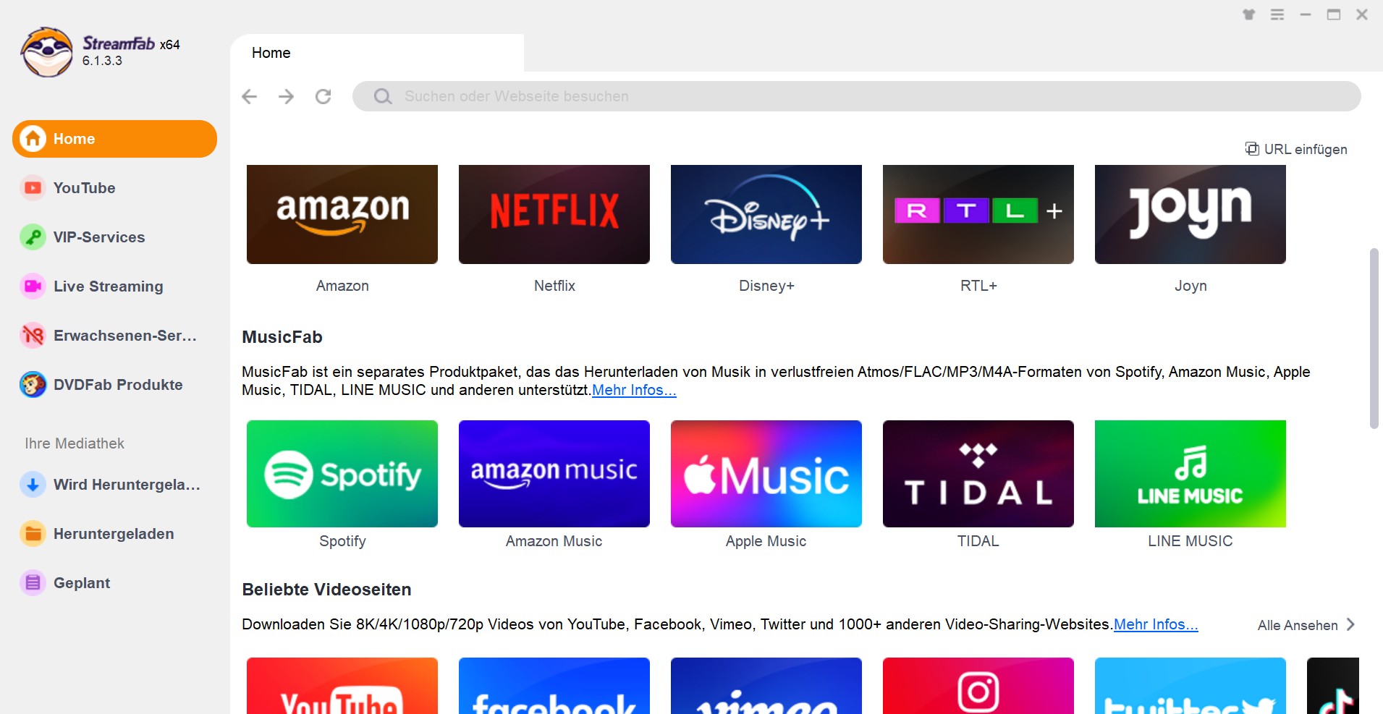Open the skin/theme shirt icon
Image resolution: width=1383 pixels, height=714 pixels.
click(x=1249, y=14)
